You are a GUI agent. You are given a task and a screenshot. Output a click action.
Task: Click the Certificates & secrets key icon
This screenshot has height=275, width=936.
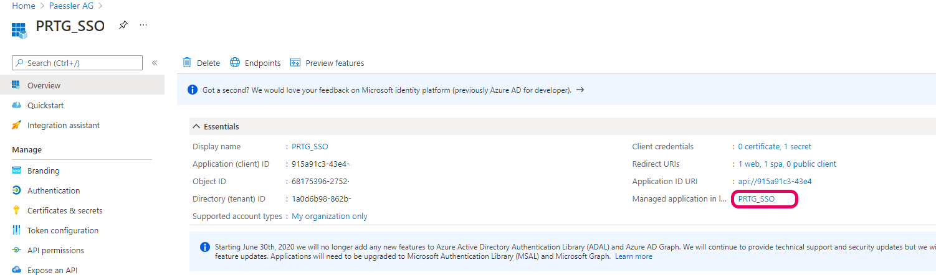[17, 210]
